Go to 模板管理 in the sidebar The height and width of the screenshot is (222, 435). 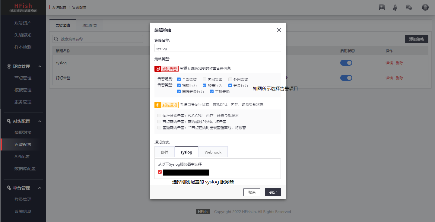(23, 90)
